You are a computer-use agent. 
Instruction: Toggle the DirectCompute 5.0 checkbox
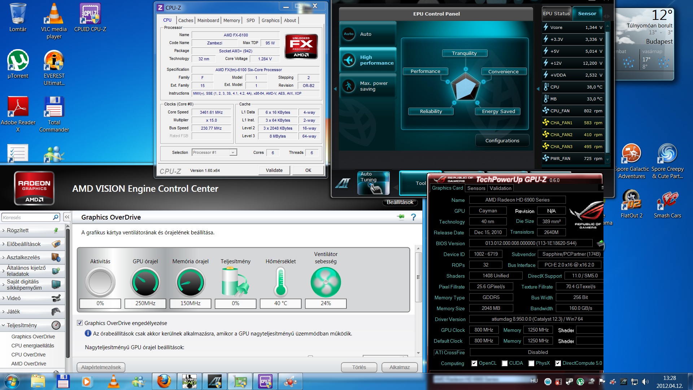[558, 363]
